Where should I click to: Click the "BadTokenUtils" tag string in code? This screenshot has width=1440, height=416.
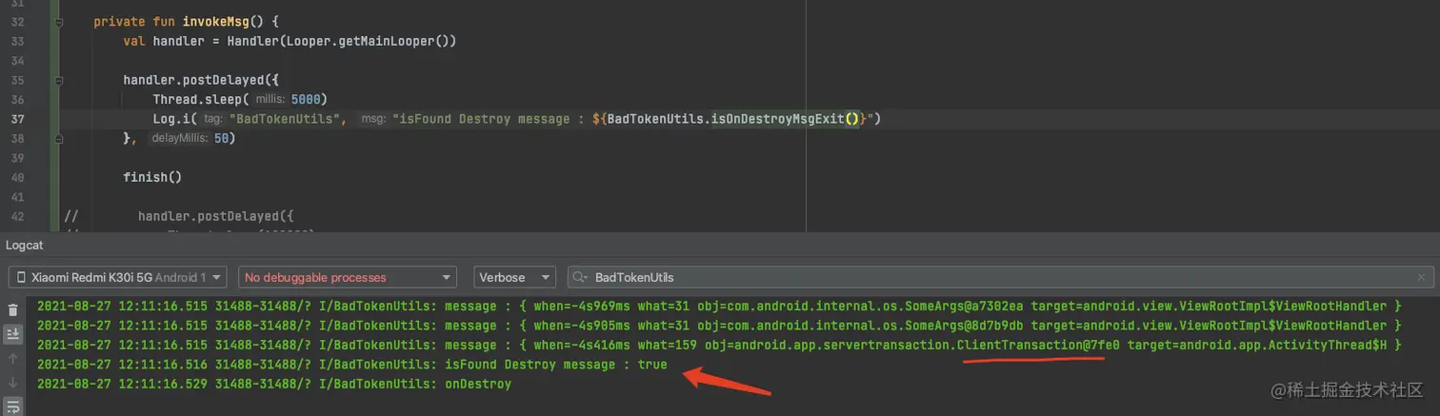(x=287, y=119)
